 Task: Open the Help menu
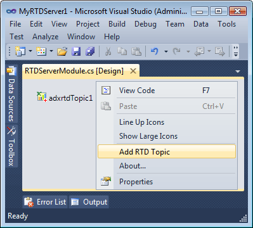point(112,37)
